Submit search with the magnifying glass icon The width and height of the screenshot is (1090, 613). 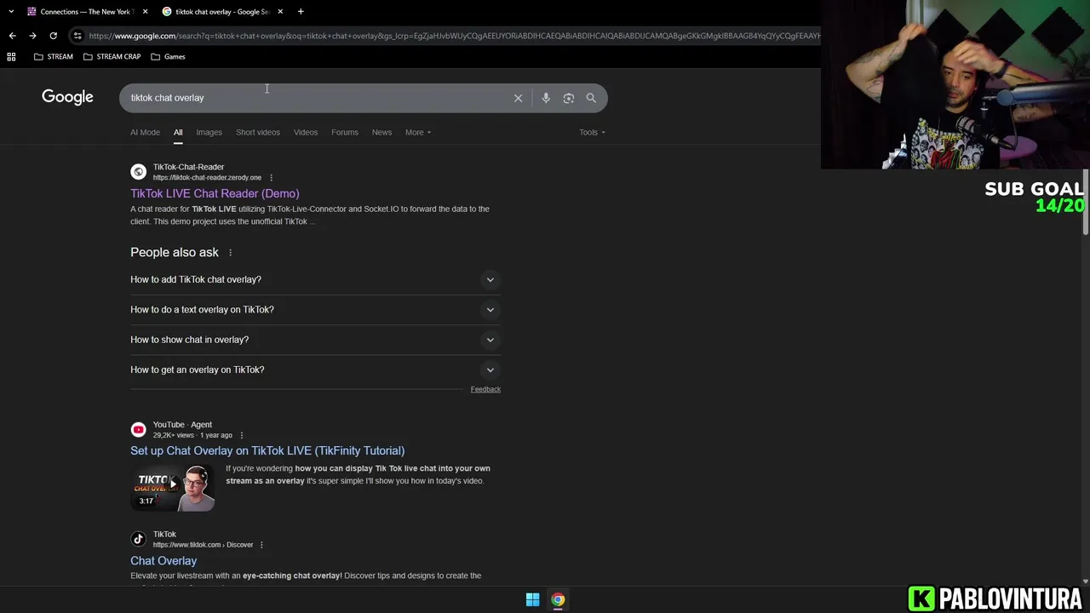[591, 98]
